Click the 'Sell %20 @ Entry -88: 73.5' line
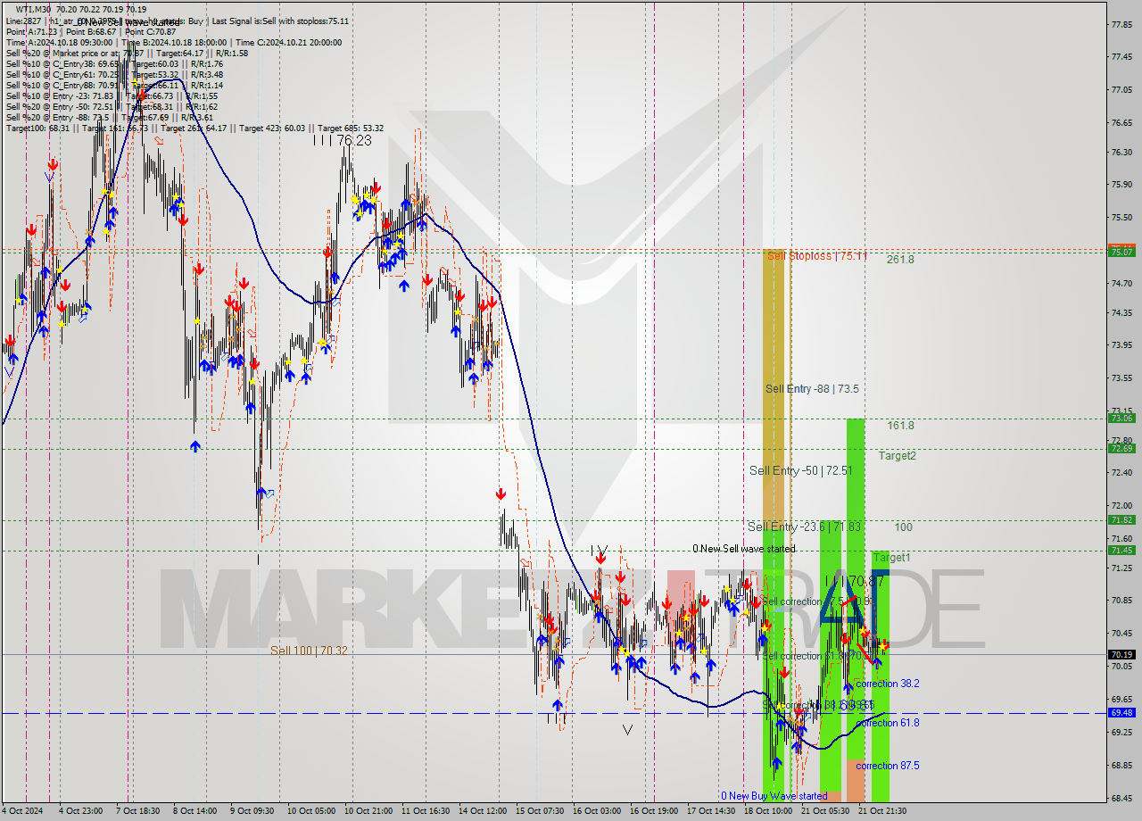This screenshot has width=1142, height=821. [109, 118]
